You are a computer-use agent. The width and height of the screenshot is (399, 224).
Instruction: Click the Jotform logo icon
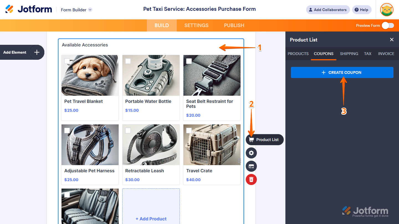point(9,9)
